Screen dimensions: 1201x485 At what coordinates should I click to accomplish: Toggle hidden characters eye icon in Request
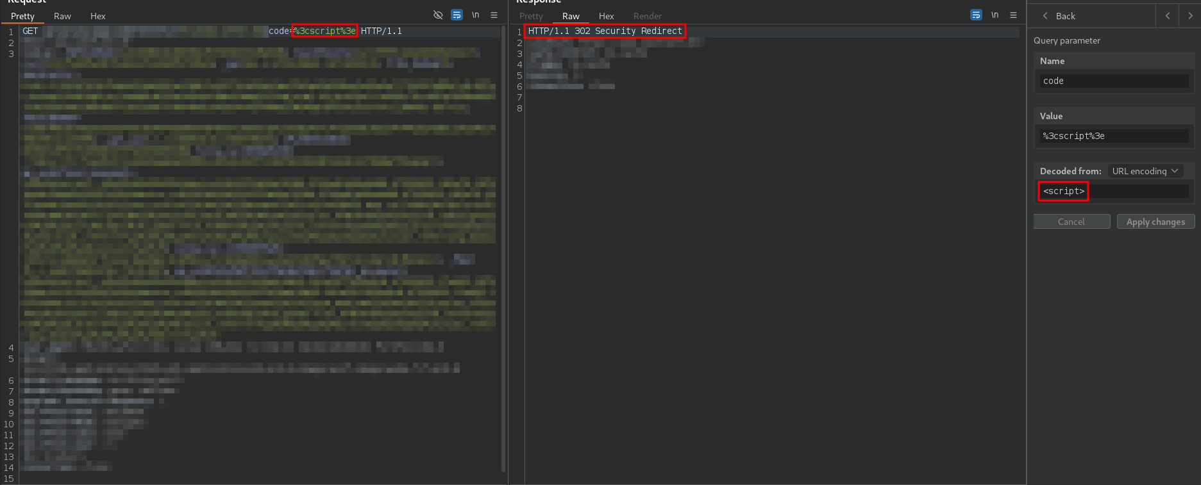coord(438,15)
